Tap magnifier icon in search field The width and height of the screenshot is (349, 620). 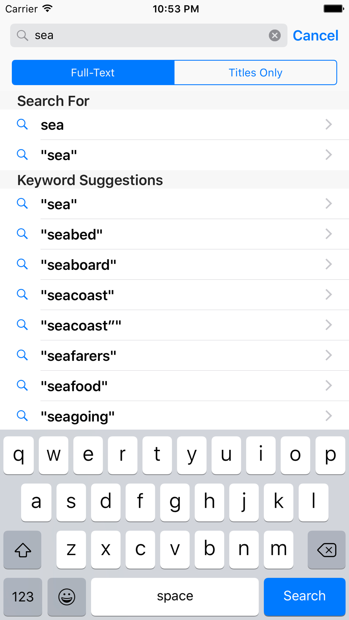(22, 35)
